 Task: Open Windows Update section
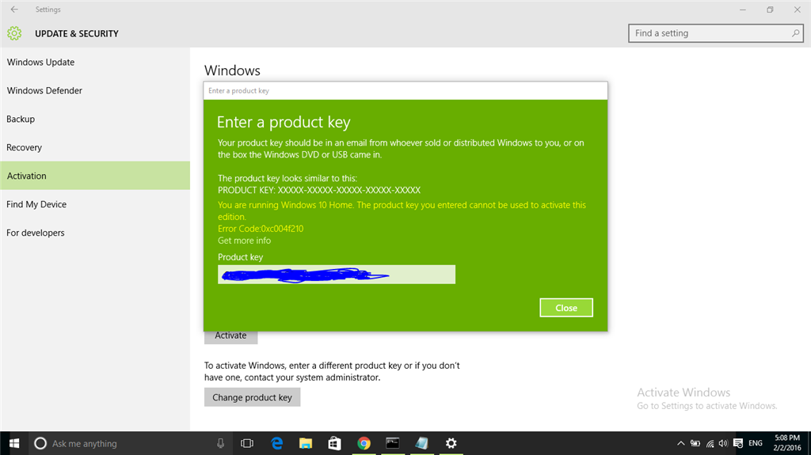point(95,62)
